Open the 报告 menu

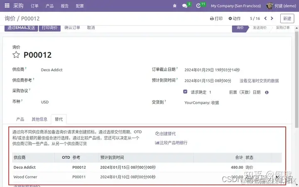[65, 6]
